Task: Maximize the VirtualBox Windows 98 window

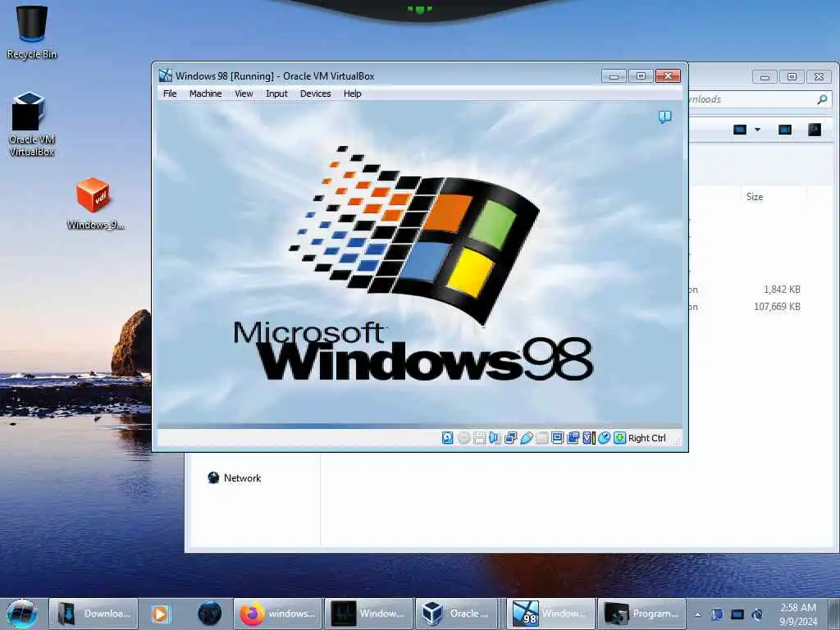Action: (641, 76)
